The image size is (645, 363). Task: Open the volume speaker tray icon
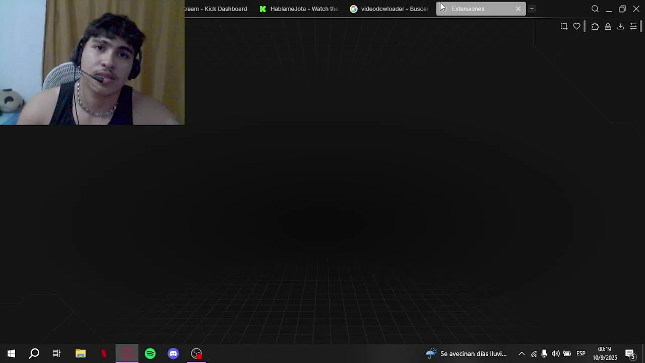(555, 353)
